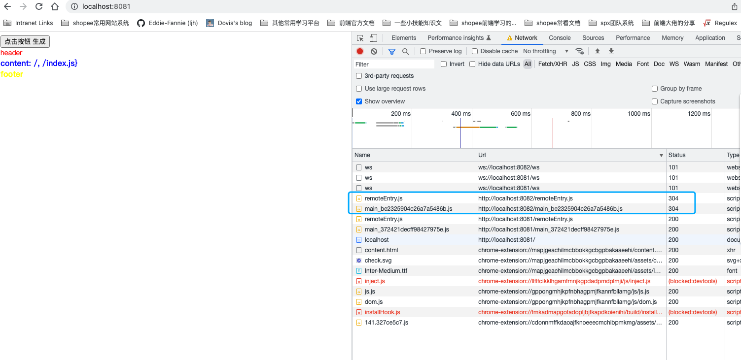Enable Capture screenshots checkbox
This screenshot has width=741, height=360.
point(655,101)
